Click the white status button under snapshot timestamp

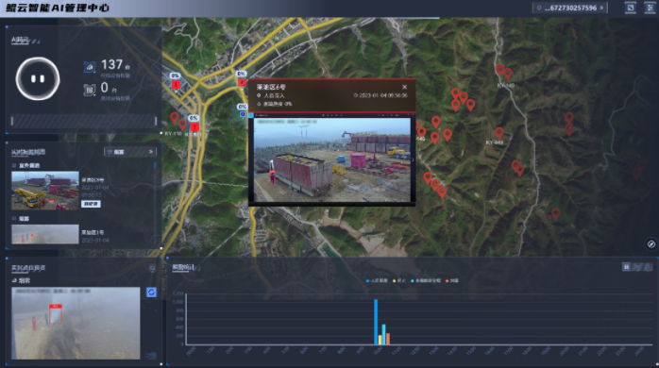pyautogui.click(x=91, y=204)
